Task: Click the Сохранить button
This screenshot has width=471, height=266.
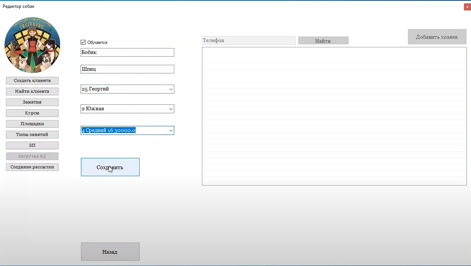Action: (110, 167)
